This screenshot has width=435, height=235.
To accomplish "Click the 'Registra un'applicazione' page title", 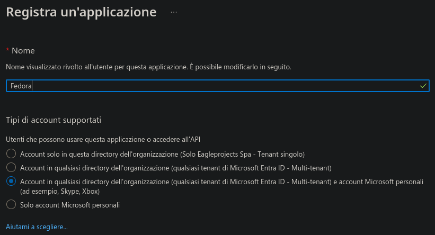I will [81, 12].
